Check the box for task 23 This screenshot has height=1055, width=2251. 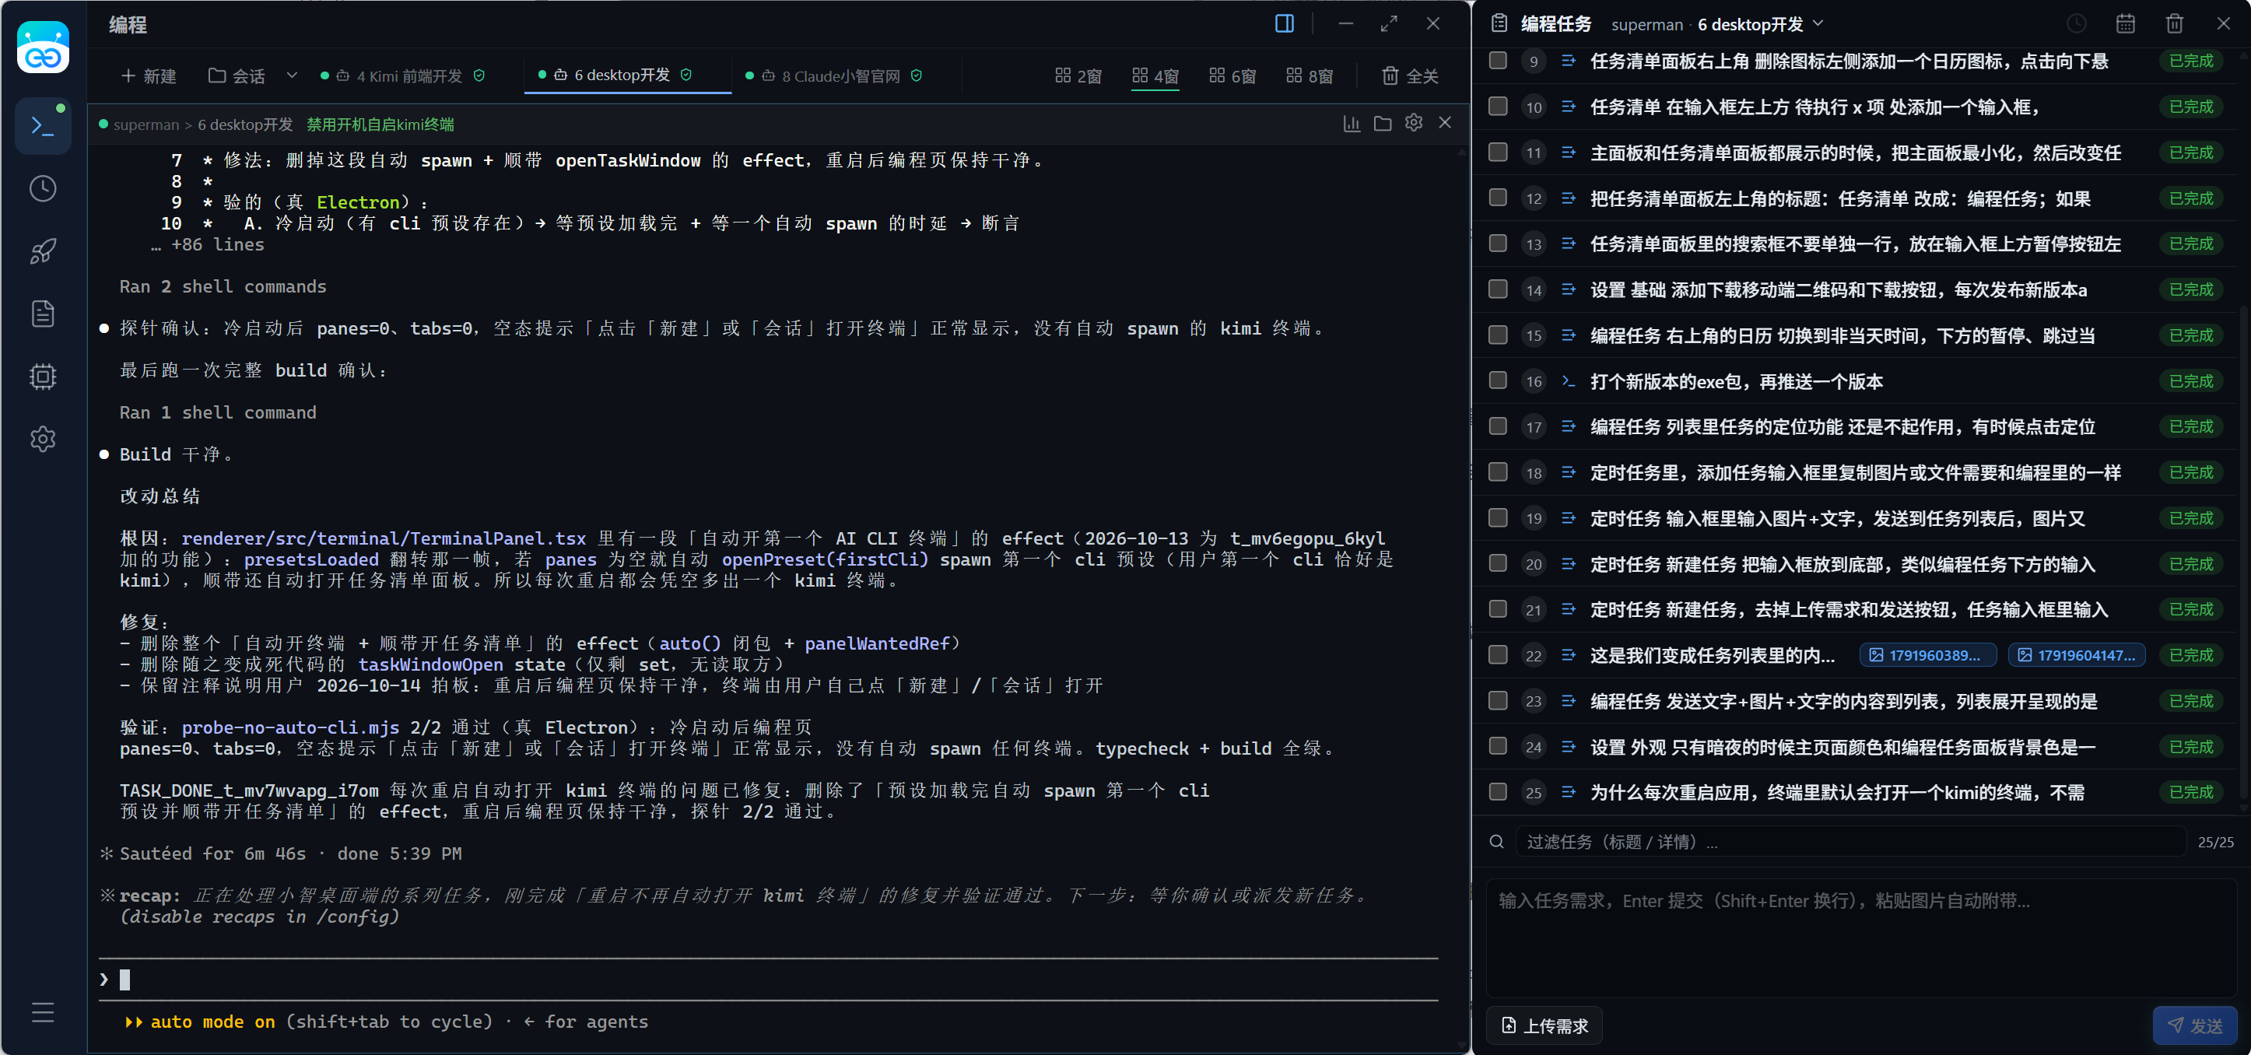click(1498, 701)
